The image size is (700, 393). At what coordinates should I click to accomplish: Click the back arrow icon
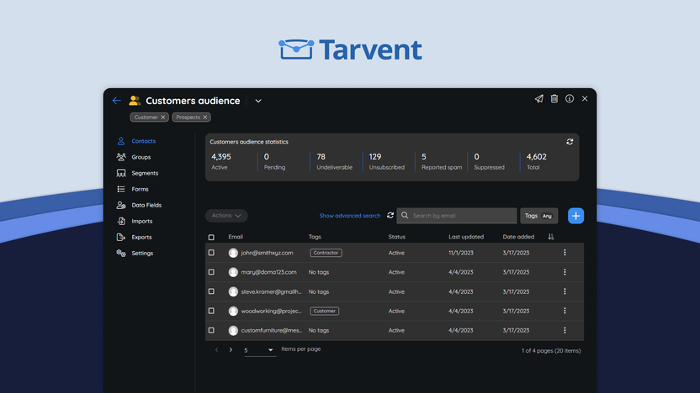coord(117,101)
